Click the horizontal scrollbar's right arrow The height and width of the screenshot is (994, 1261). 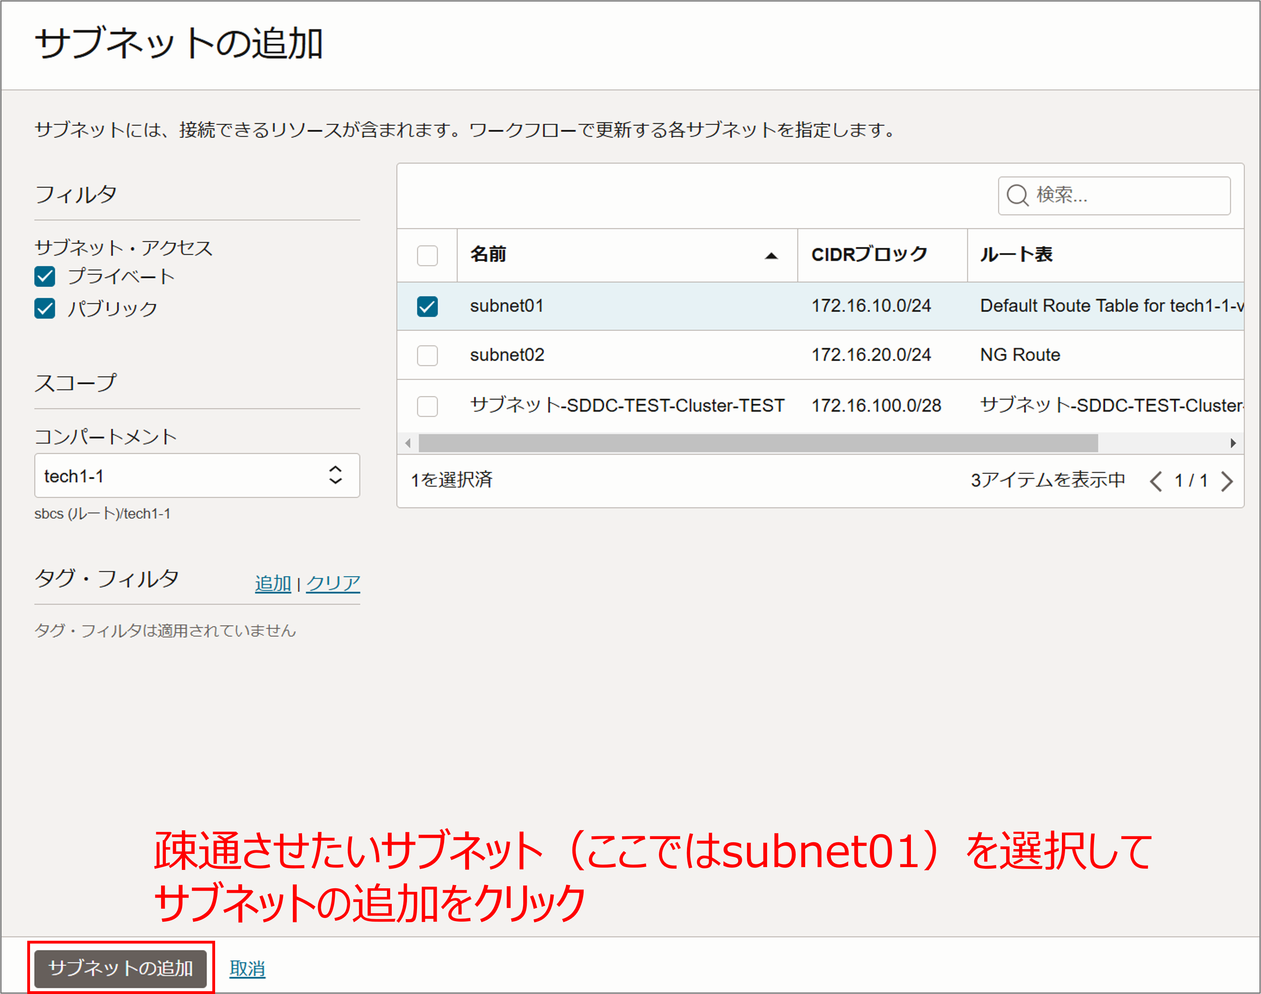(1233, 444)
